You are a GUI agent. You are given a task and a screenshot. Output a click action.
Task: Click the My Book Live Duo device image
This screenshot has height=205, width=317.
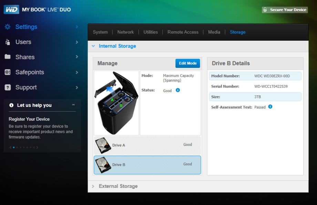coord(116,103)
